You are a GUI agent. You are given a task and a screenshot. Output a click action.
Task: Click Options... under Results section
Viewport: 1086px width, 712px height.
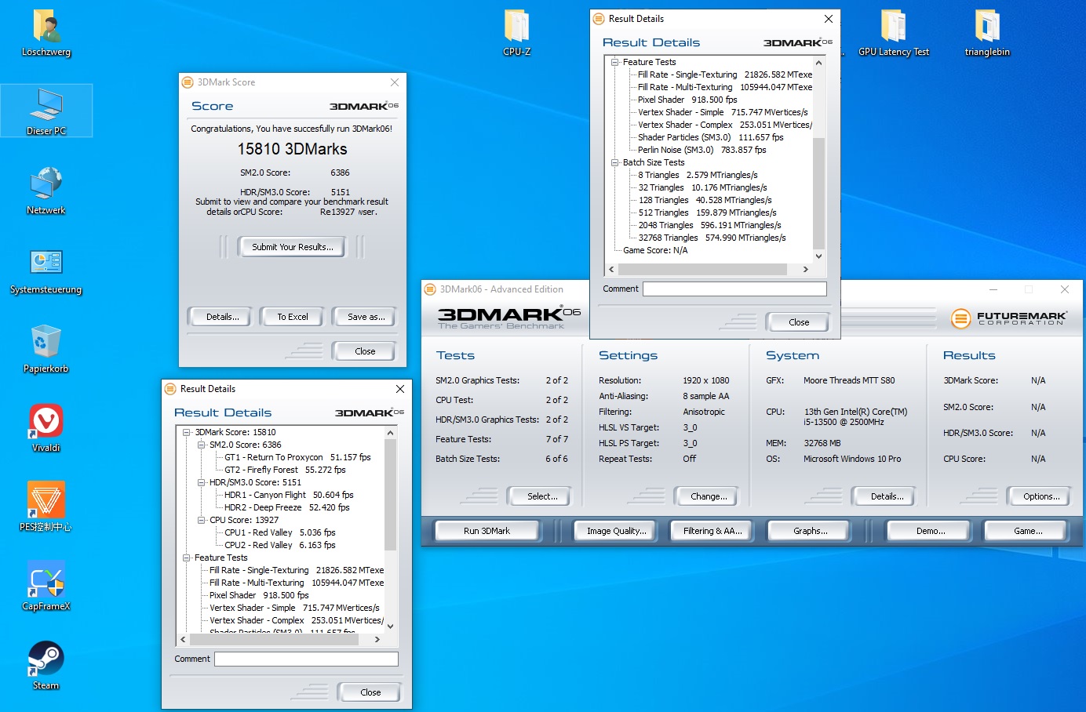[x=1041, y=496]
